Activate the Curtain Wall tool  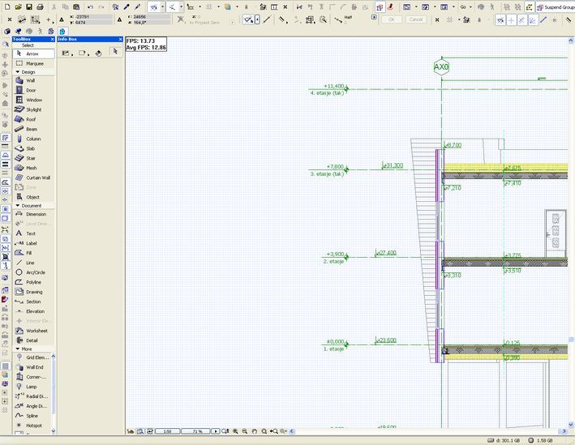(37, 178)
